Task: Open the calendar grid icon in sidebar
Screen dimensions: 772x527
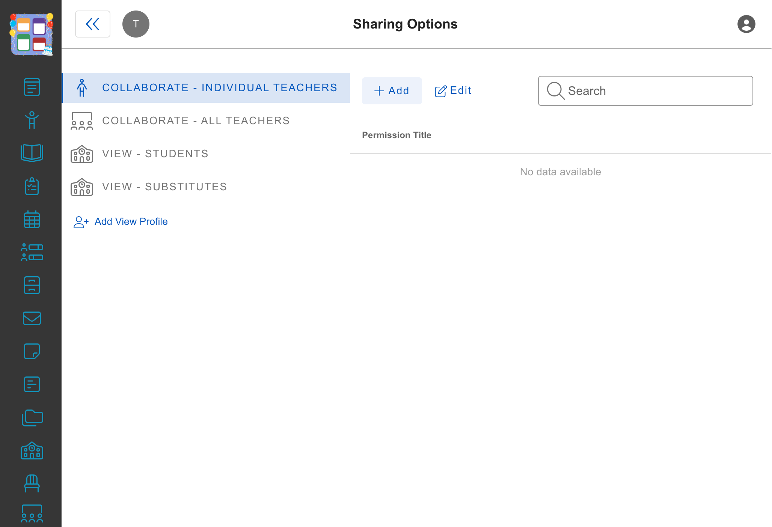Action: pyautogui.click(x=32, y=219)
